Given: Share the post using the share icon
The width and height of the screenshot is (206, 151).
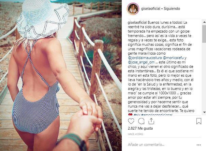Looking at the screenshot, I should point(151,121).
